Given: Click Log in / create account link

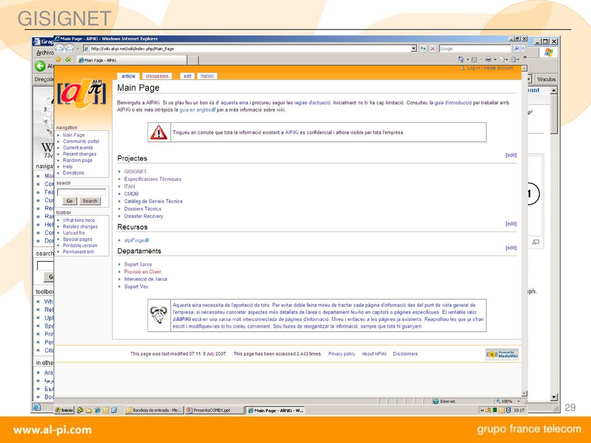Looking at the screenshot, I should coord(490,68).
